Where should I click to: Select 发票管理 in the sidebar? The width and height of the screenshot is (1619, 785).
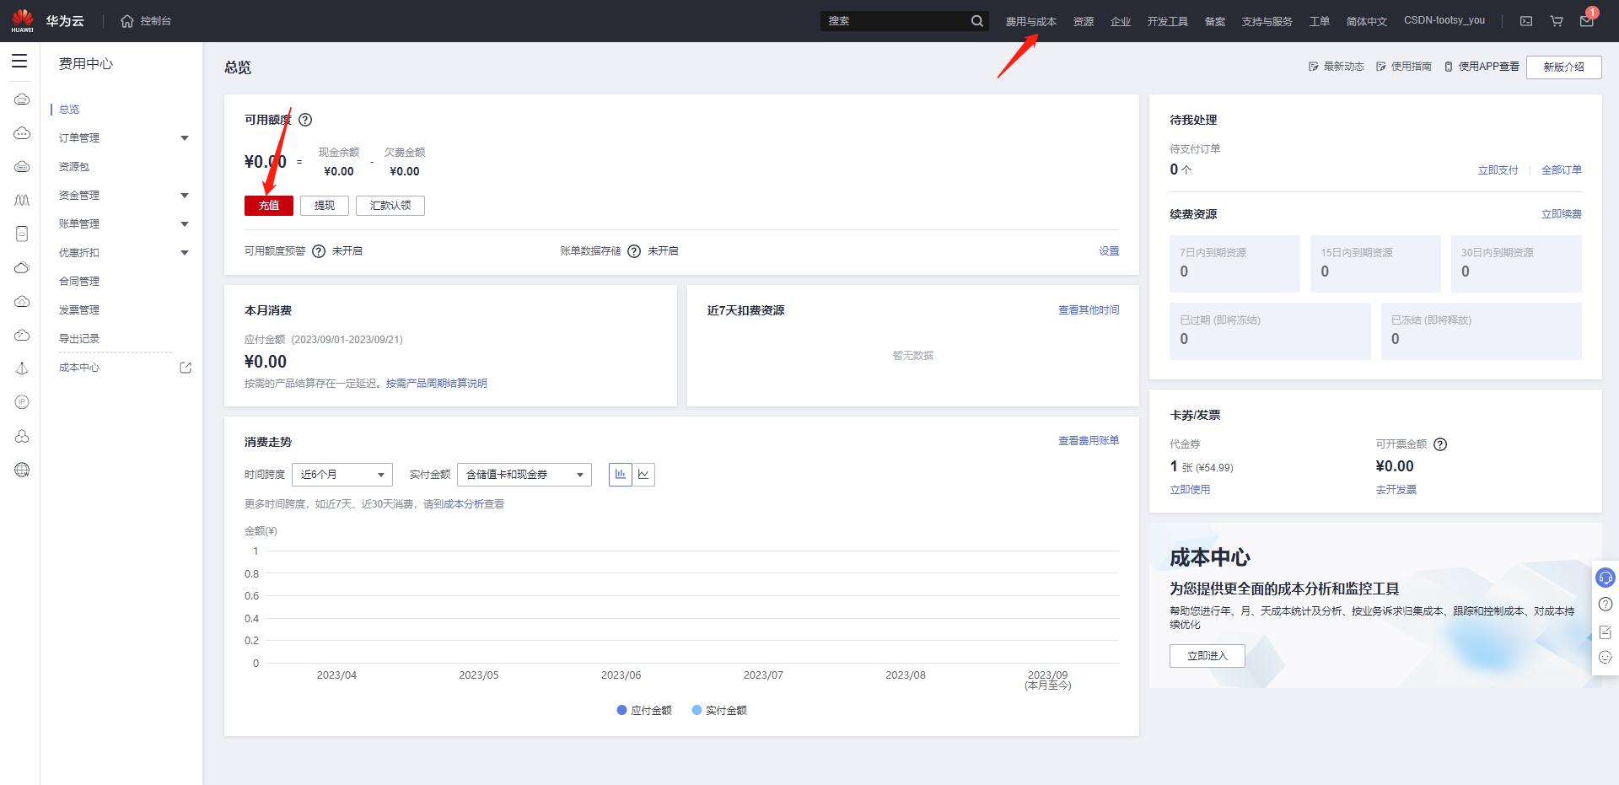click(x=79, y=310)
